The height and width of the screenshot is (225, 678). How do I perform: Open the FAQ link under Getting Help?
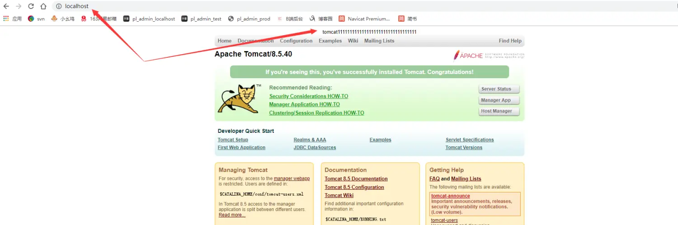434,179
